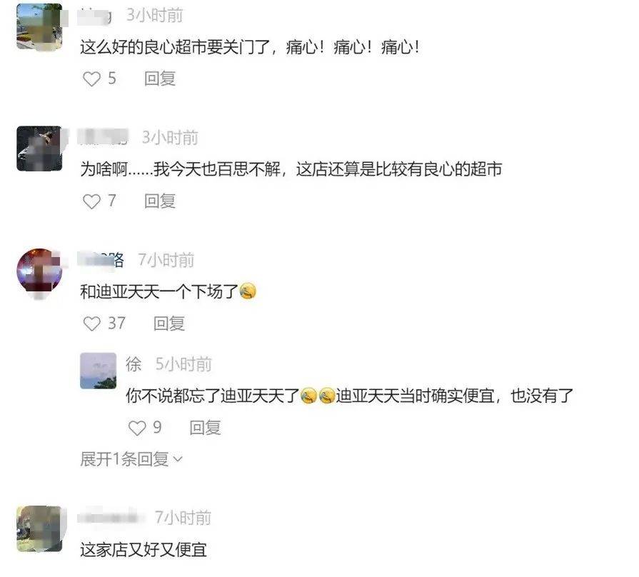Open round avatar of third commenter
Screen dimensions: 639x577
point(39,271)
